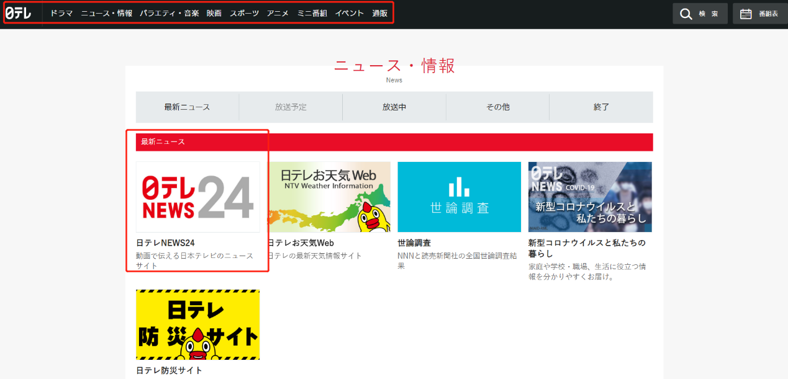Click the 番組表 label in header button
The image size is (788, 379).
click(x=768, y=14)
